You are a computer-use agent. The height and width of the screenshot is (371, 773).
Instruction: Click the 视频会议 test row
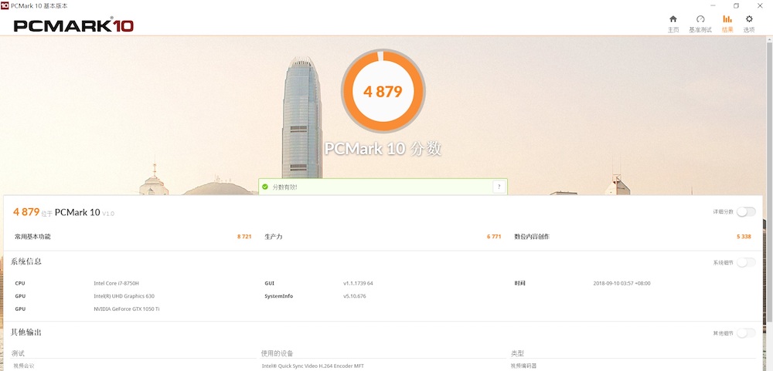click(x=23, y=366)
